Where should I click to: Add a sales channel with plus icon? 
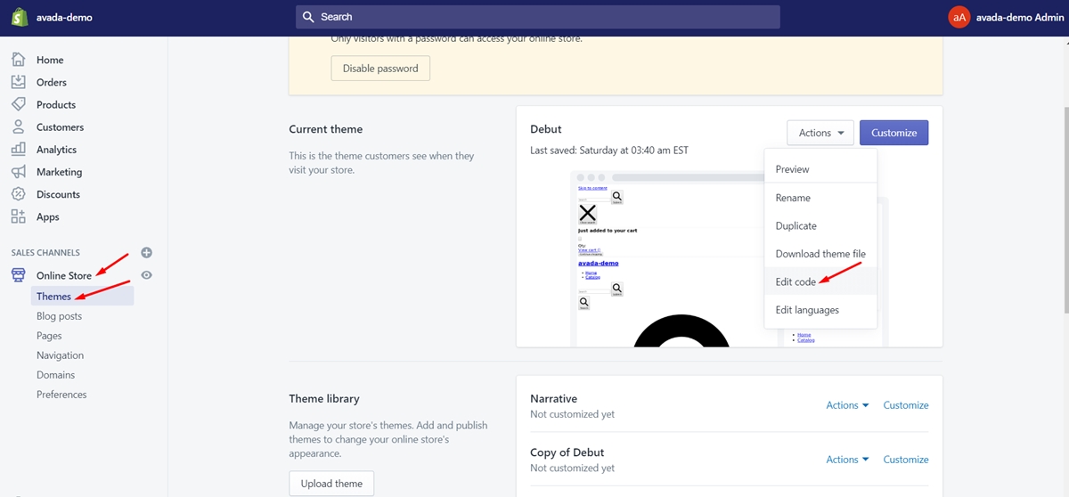147,253
